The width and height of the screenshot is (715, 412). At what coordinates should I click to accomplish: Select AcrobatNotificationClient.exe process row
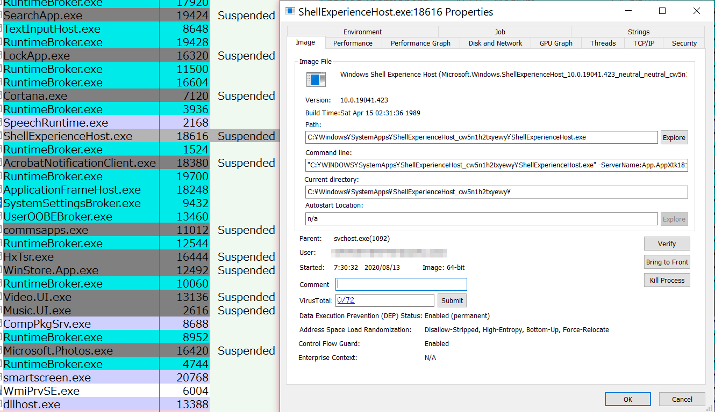[x=106, y=163]
